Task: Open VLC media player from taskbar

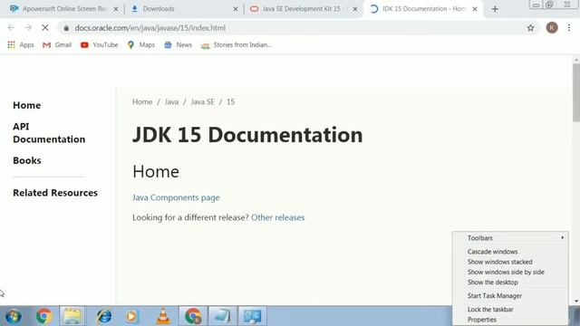Action: (x=163, y=316)
